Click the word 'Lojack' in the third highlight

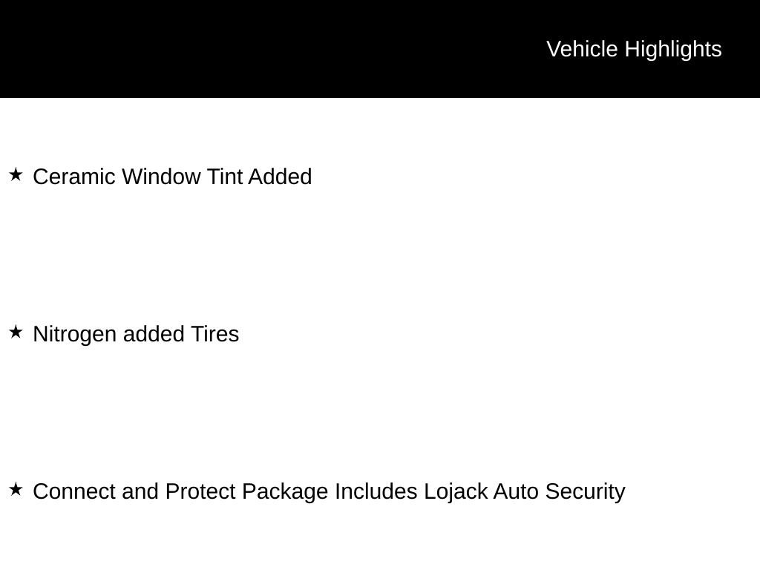point(456,492)
